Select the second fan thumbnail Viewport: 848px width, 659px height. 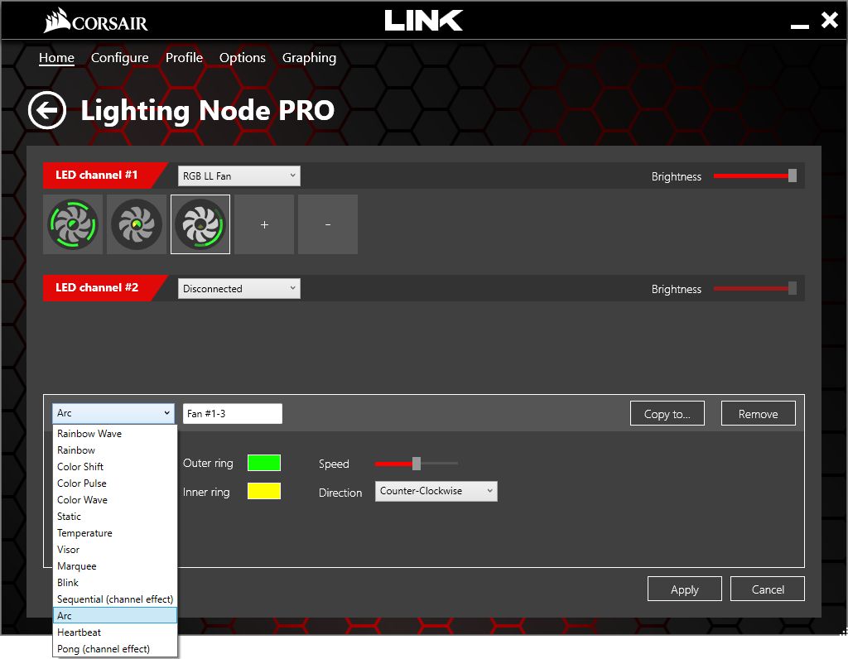point(137,224)
